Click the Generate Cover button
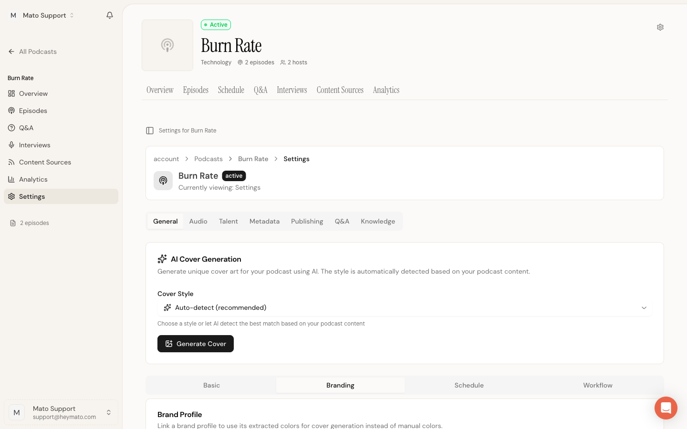The height and width of the screenshot is (429, 687). click(x=196, y=344)
